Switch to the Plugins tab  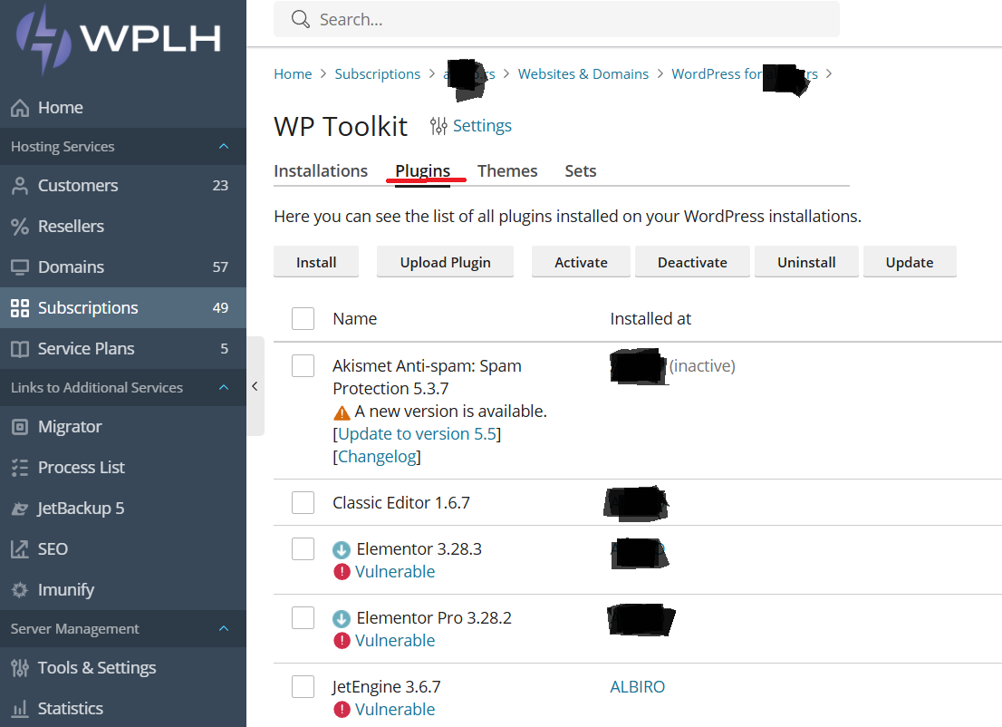pos(422,171)
